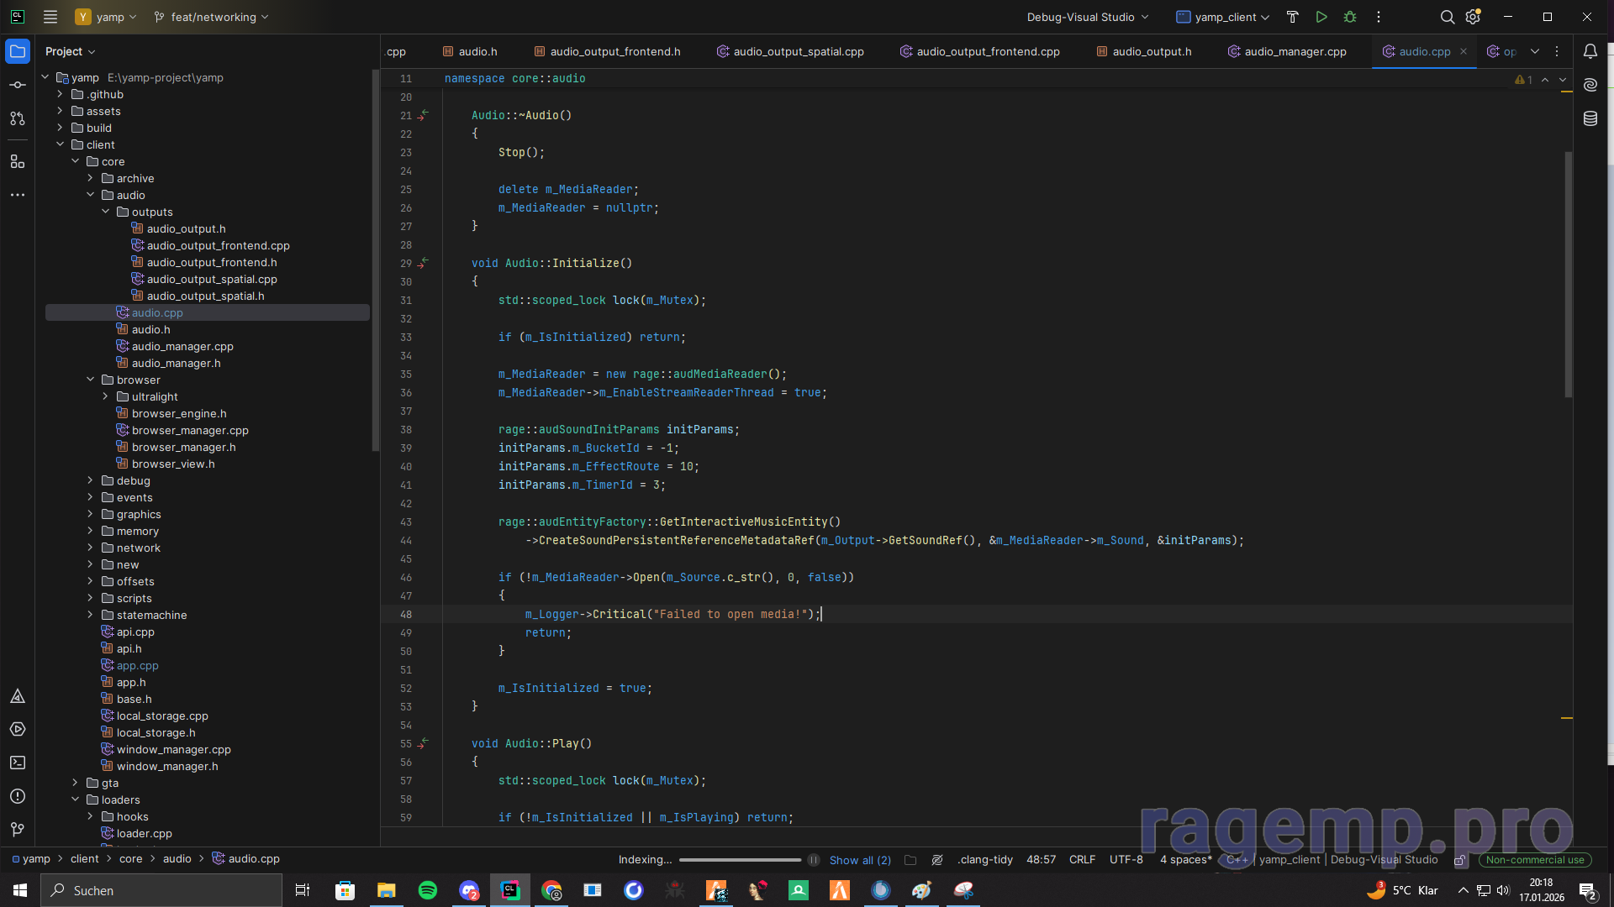Click the CRLF line separator widget
Viewport: 1614px width, 907px height.
point(1082,860)
